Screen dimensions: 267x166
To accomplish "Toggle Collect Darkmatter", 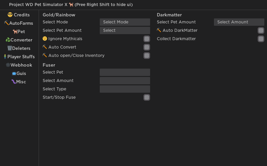I will pyautogui.click(x=261, y=39).
